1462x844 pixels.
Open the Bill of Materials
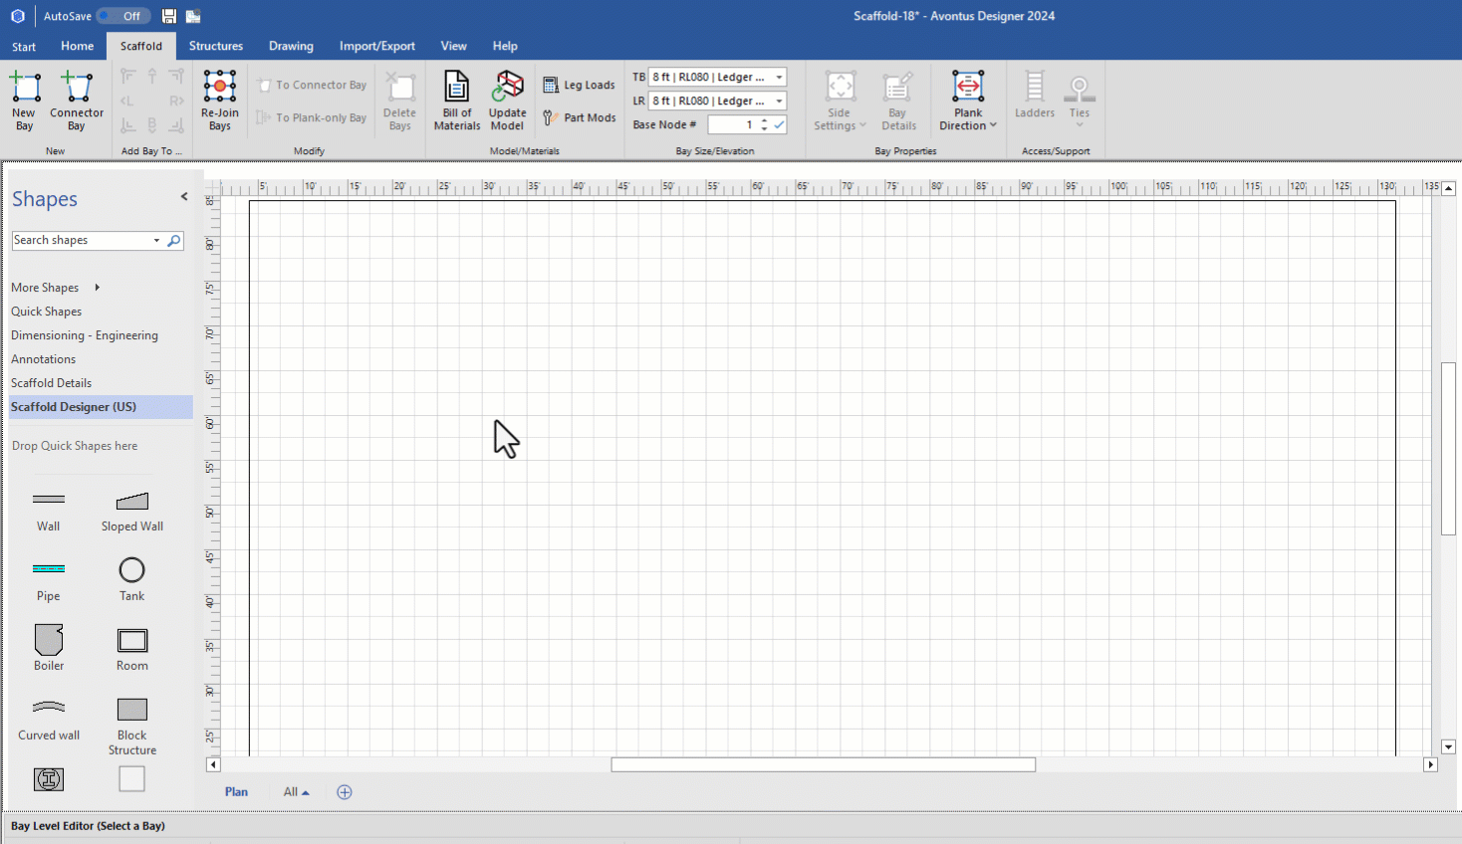pyautogui.click(x=457, y=88)
